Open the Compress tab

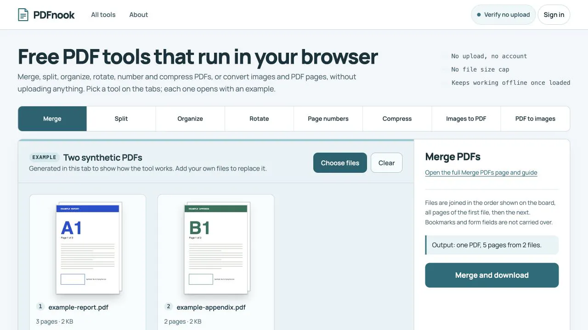coord(397,119)
